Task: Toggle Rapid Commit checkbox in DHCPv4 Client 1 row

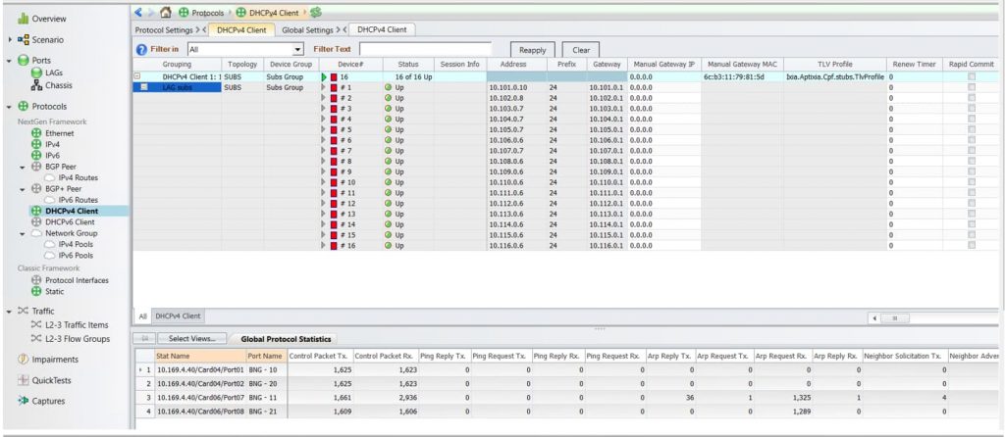Action: tap(972, 76)
